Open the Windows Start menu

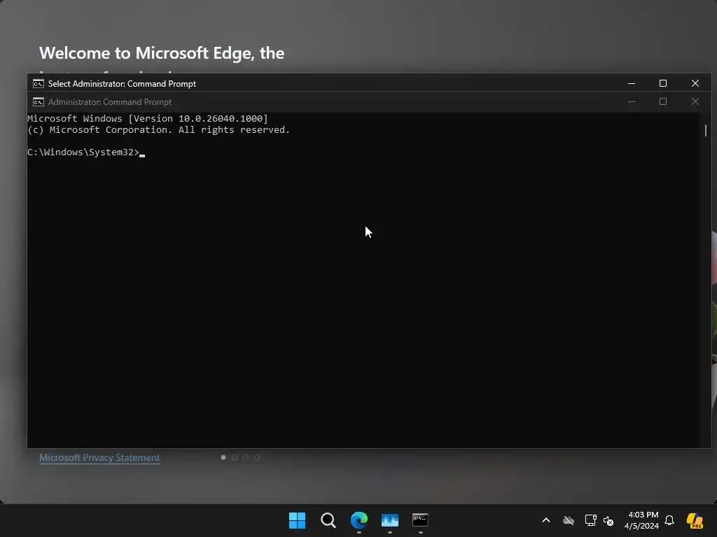tap(297, 520)
